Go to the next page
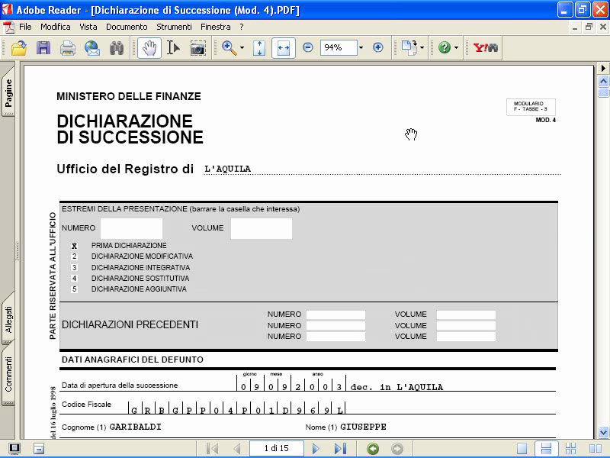Image resolution: width=610 pixels, height=458 pixels. pyautogui.click(x=316, y=449)
